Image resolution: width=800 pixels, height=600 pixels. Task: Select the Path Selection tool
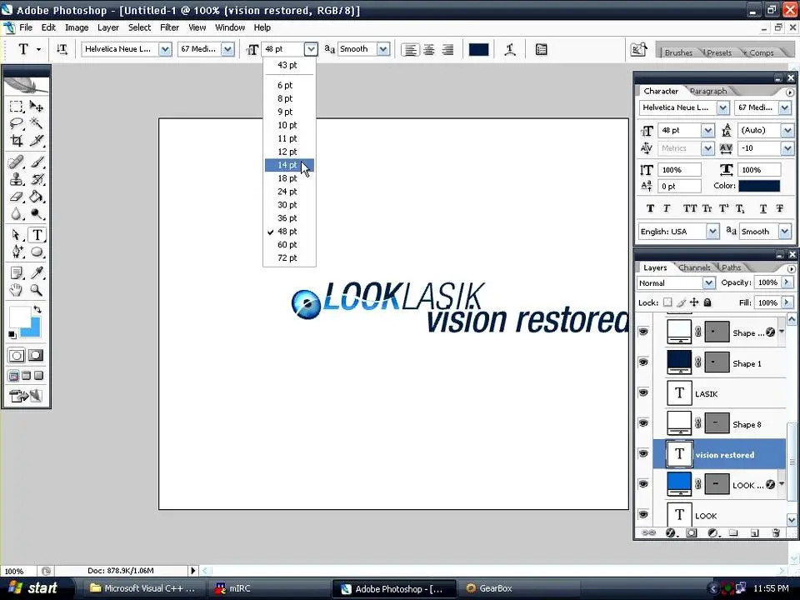point(17,235)
